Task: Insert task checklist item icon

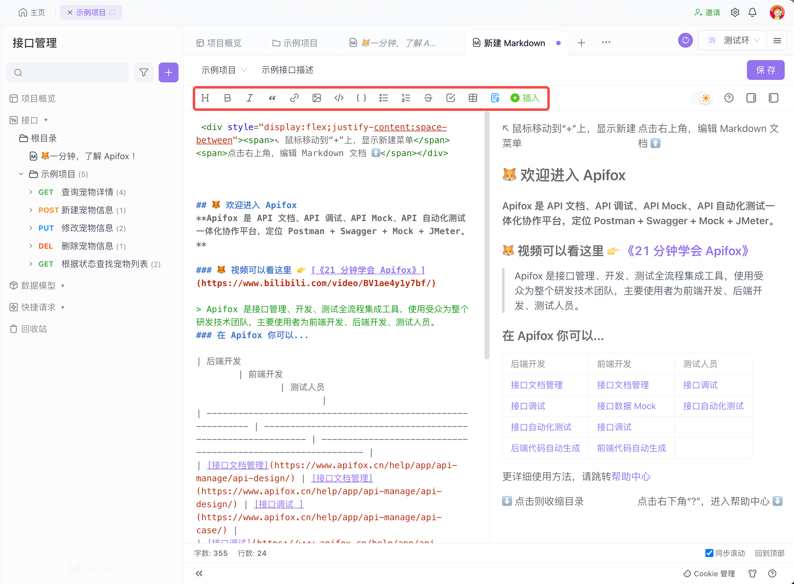Action: pos(450,98)
